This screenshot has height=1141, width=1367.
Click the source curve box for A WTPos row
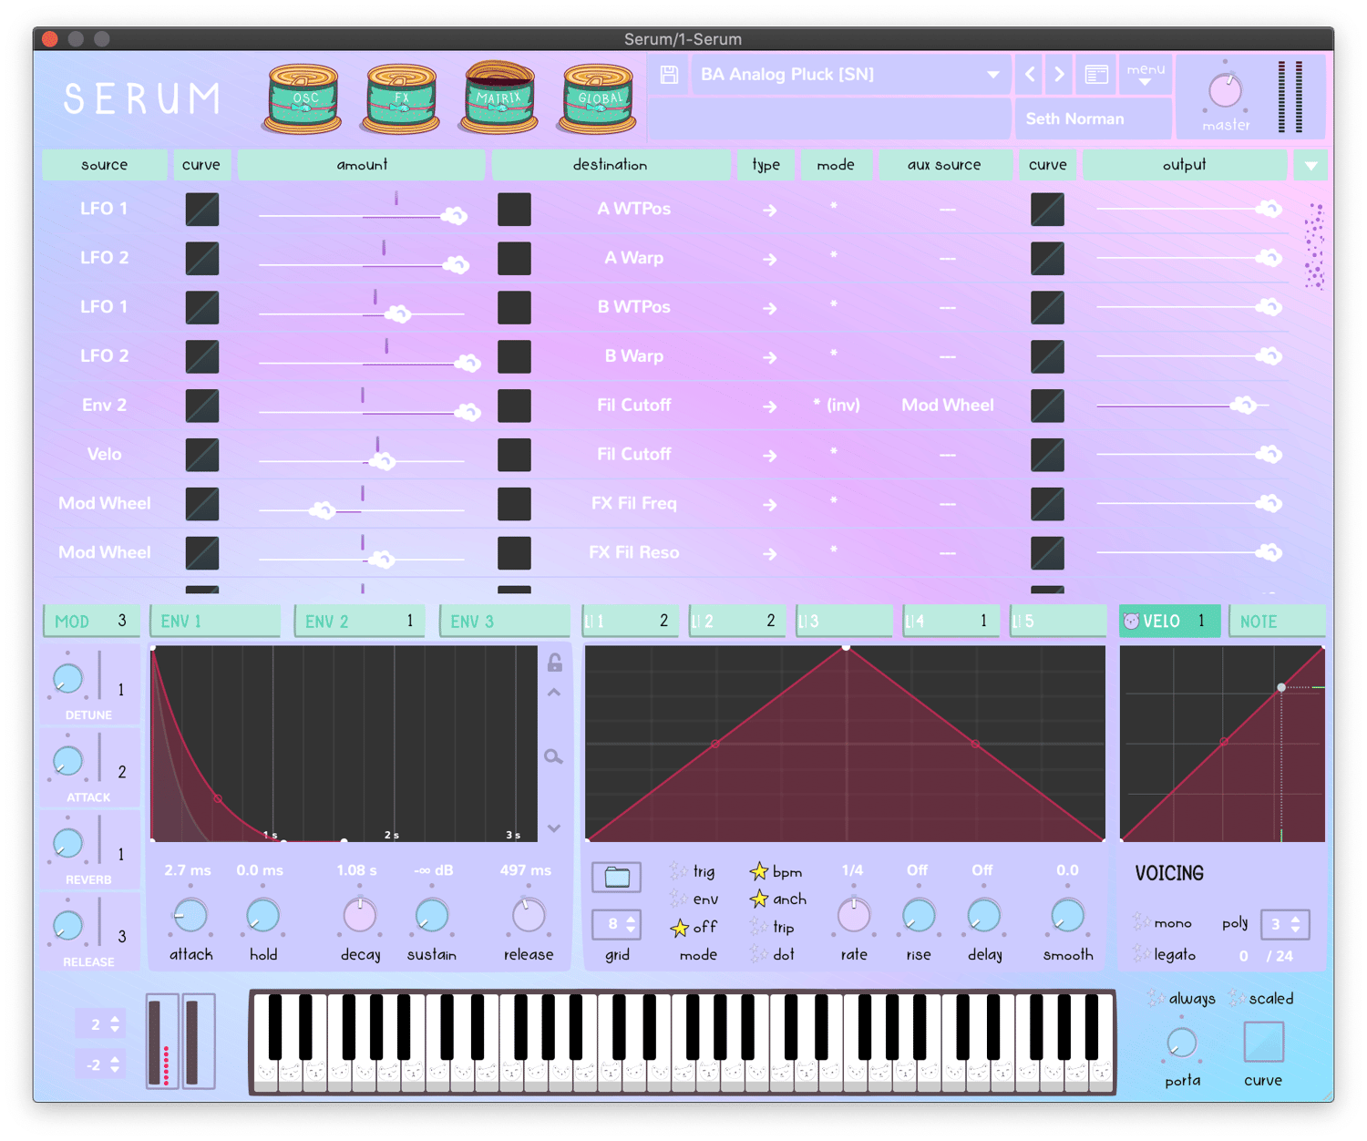[202, 209]
